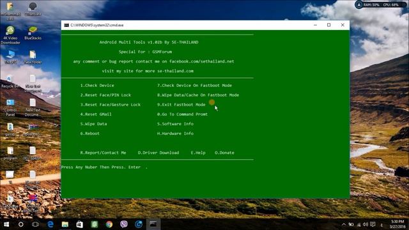Select the This PC desktop icon
409x230 pixels.
(10, 57)
